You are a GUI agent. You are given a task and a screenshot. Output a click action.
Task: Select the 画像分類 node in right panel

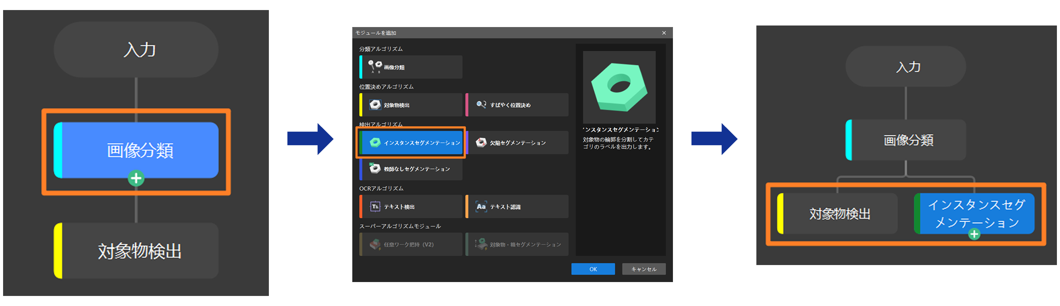pos(906,140)
